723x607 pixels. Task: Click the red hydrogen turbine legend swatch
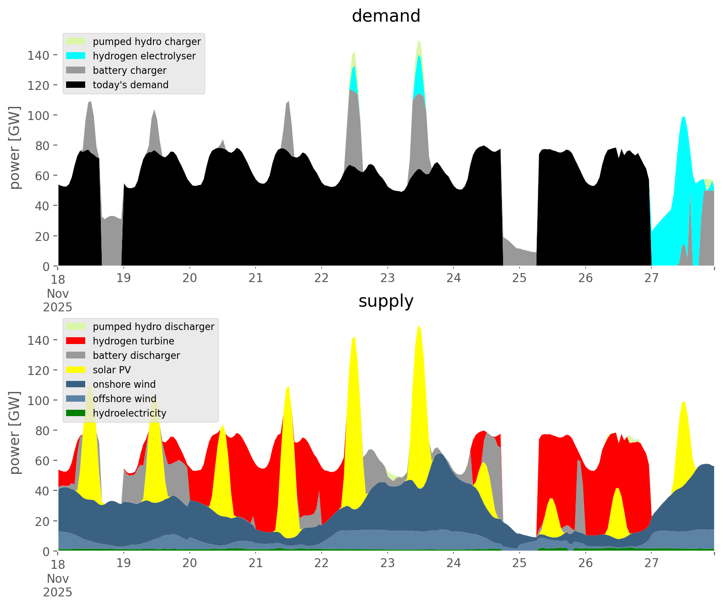coord(76,341)
